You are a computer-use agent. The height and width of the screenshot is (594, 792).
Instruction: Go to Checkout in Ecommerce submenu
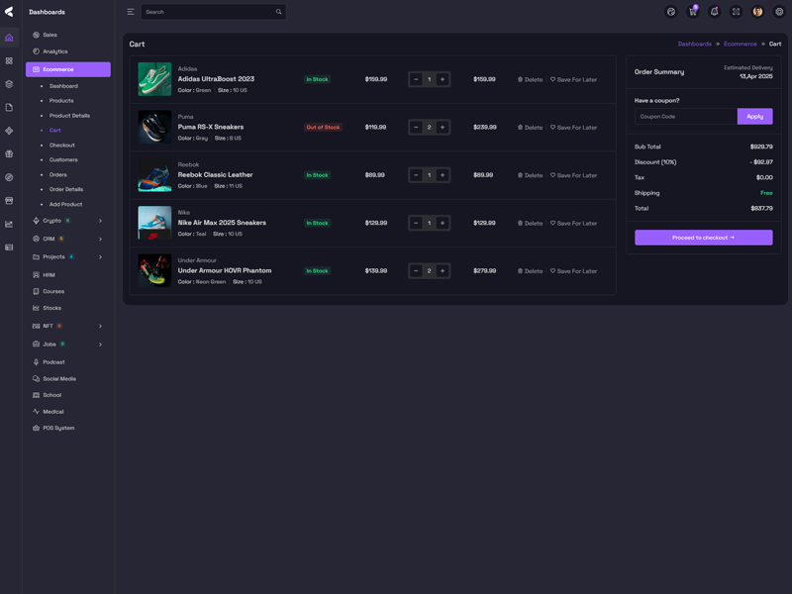click(62, 146)
